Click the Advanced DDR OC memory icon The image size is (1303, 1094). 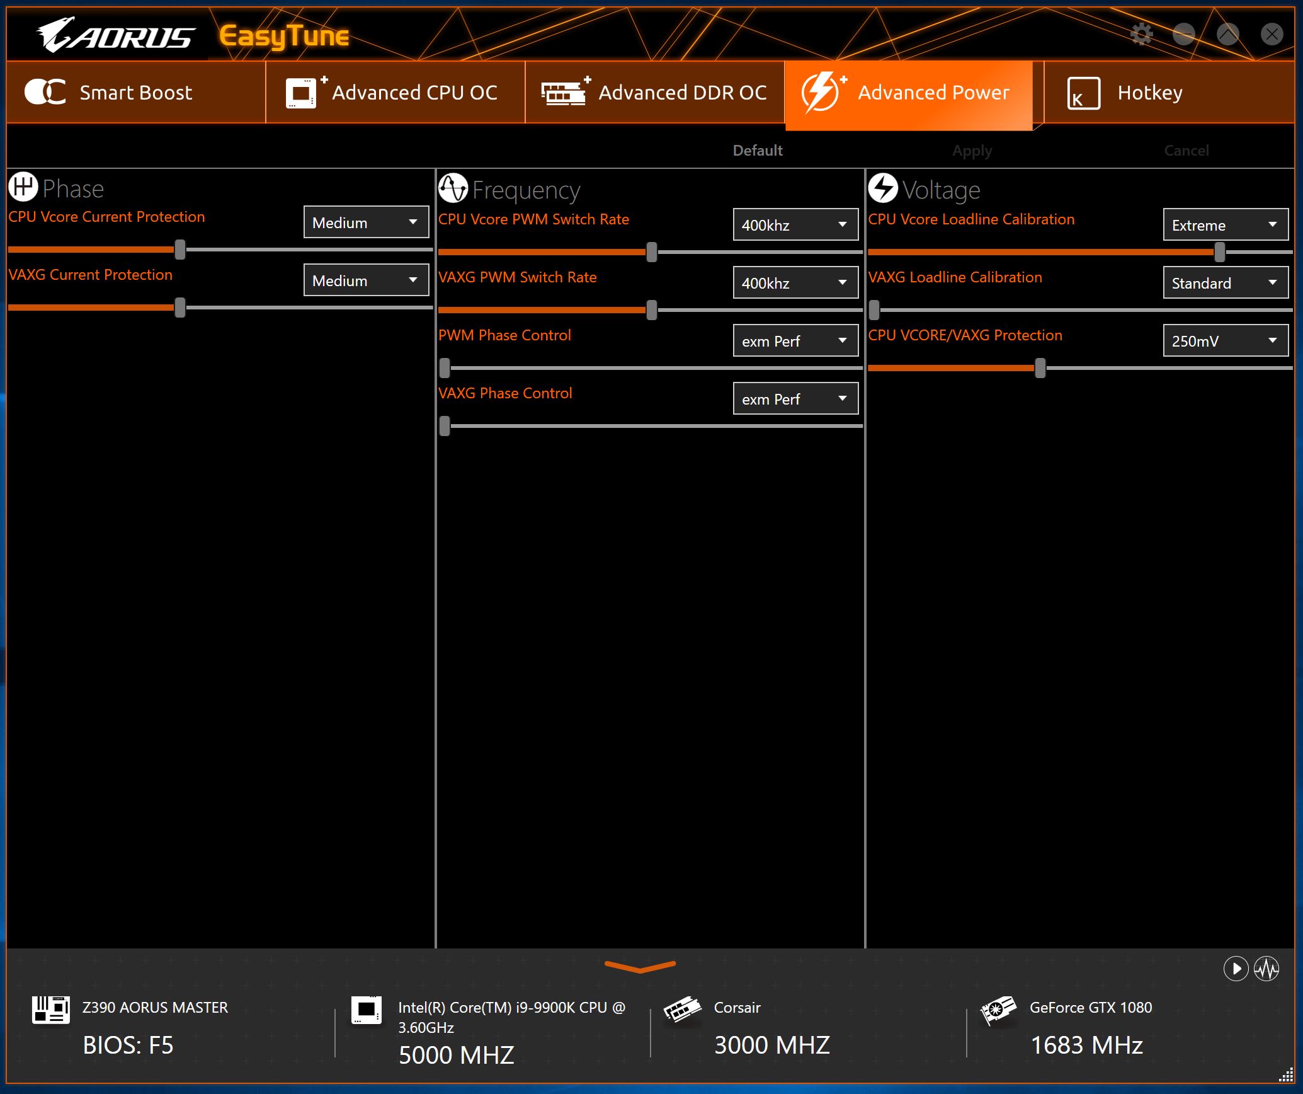point(566,92)
